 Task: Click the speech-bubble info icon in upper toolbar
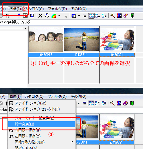[47, 15]
